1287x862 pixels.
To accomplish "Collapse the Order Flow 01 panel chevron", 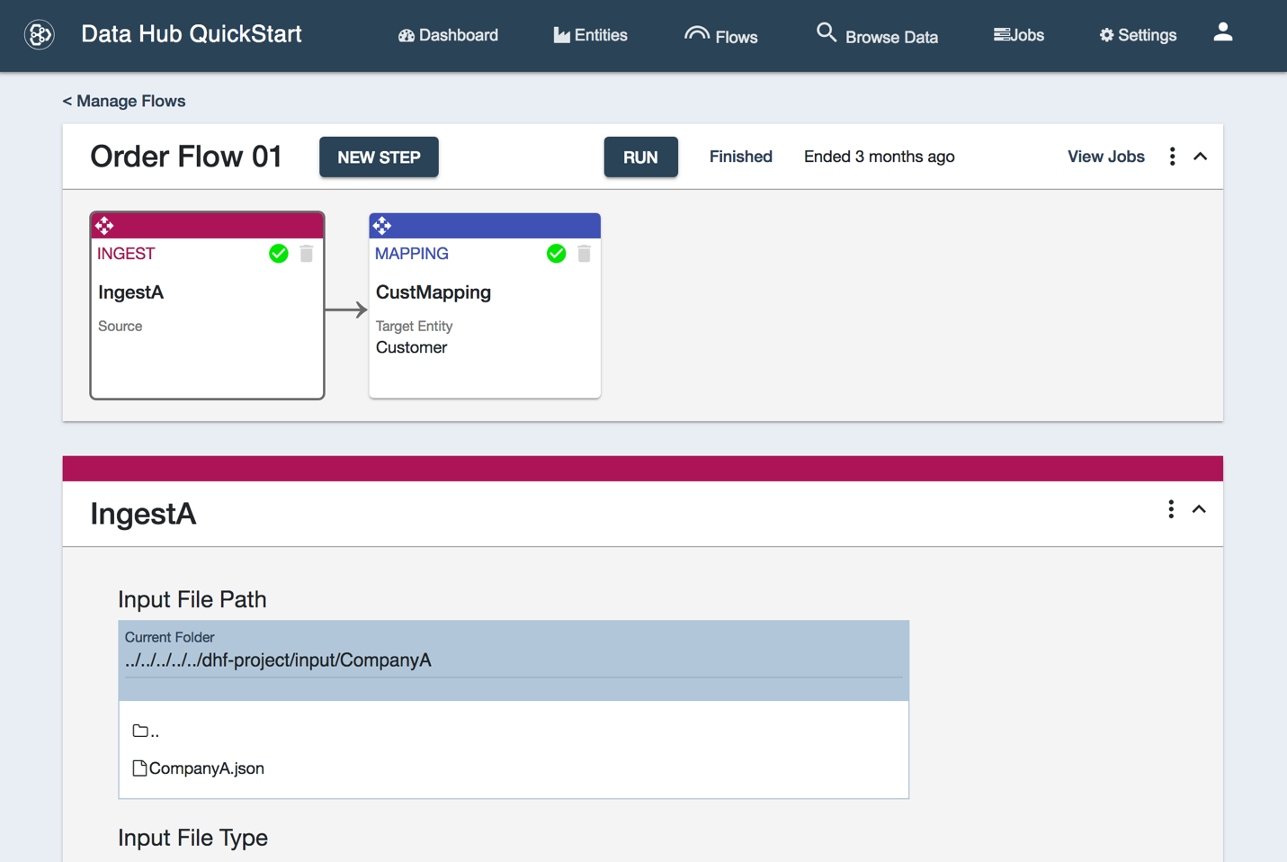I will tap(1201, 156).
